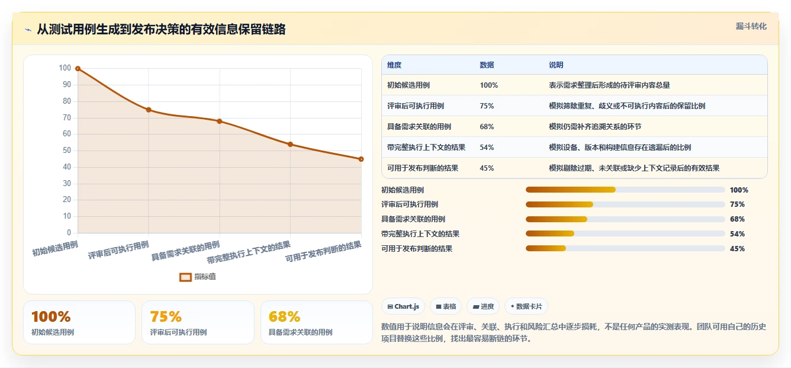Click the chart data point for 评审后可执行用例
The width and height of the screenshot is (791, 368).
tap(149, 110)
